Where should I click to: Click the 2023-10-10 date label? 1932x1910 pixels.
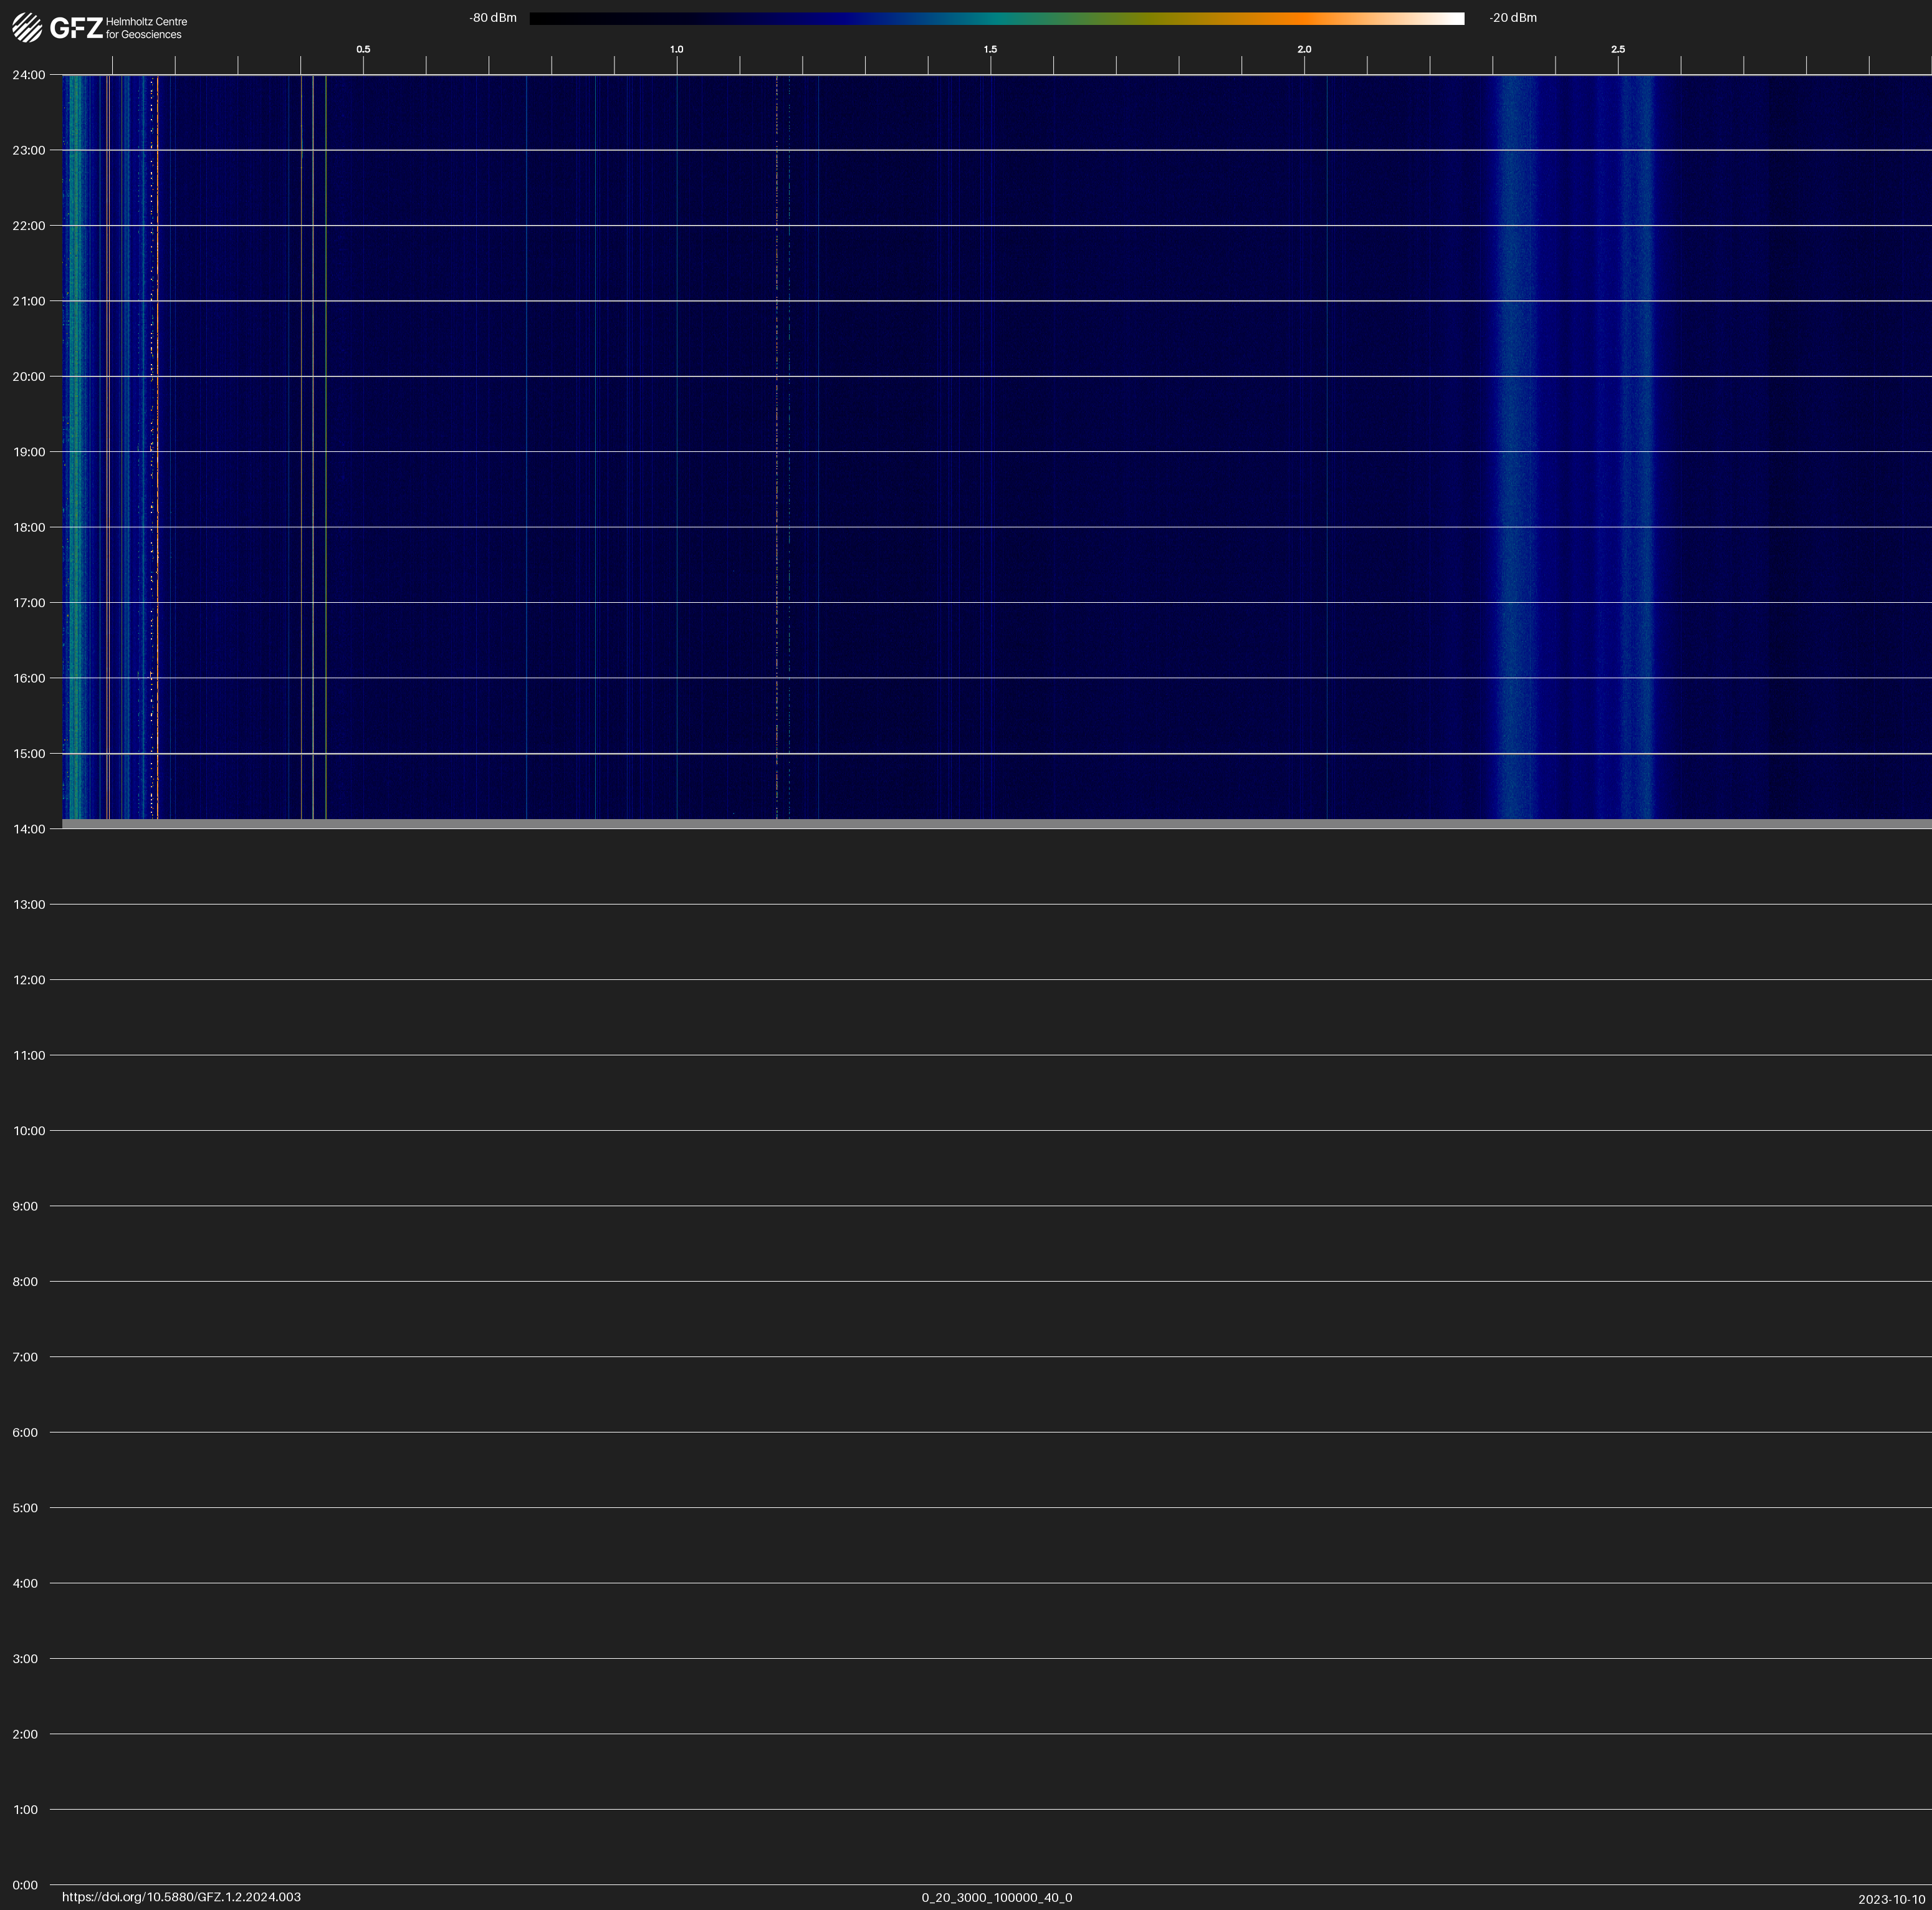tap(1891, 1899)
